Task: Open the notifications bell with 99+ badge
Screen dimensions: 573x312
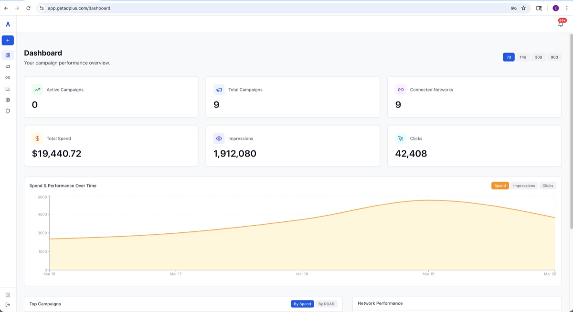Action: tap(561, 23)
